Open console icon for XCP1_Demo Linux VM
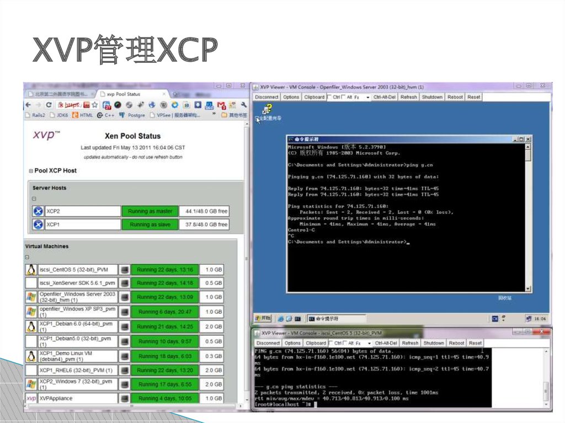 click(x=125, y=356)
